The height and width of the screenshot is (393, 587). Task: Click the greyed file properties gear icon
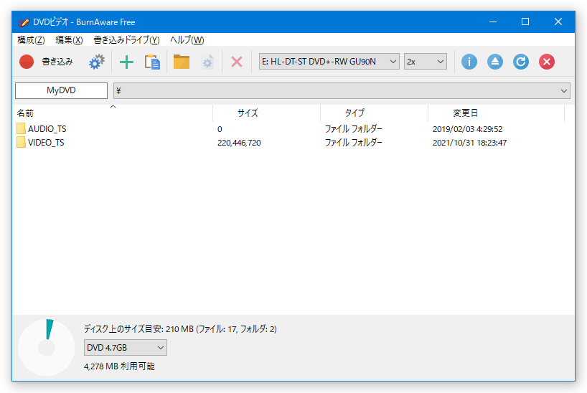[207, 62]
